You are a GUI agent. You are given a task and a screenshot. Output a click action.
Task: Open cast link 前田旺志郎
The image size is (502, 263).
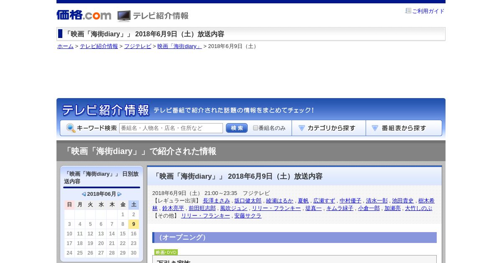click(x=202, y=208)
